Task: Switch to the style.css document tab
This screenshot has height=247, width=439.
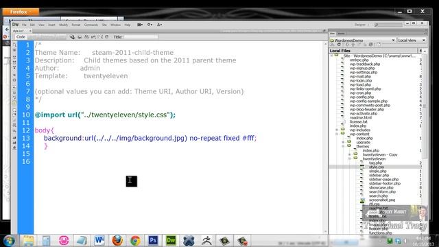Action: (x=19, y=31)
